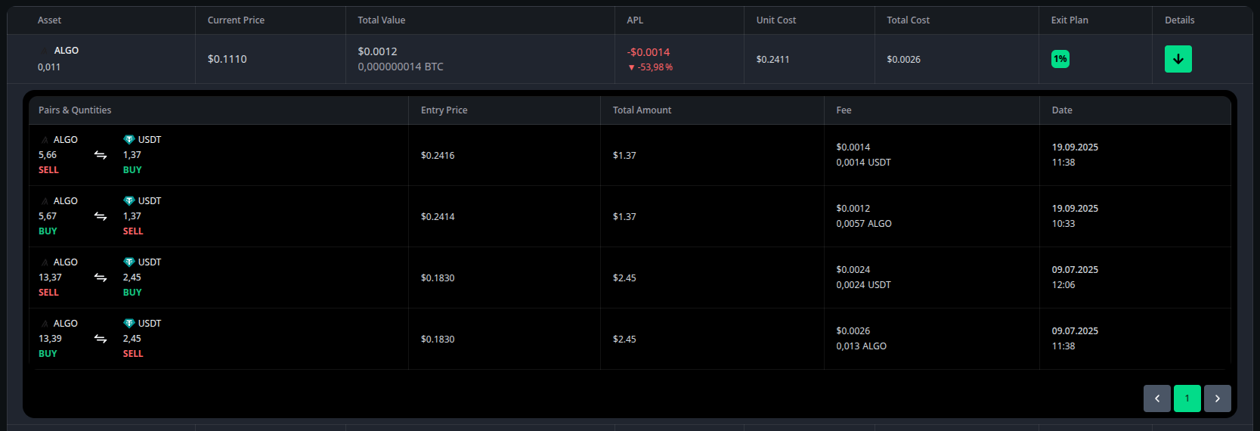Click total value $0.0012
The image size is (1260, 431).
[377, 51]
